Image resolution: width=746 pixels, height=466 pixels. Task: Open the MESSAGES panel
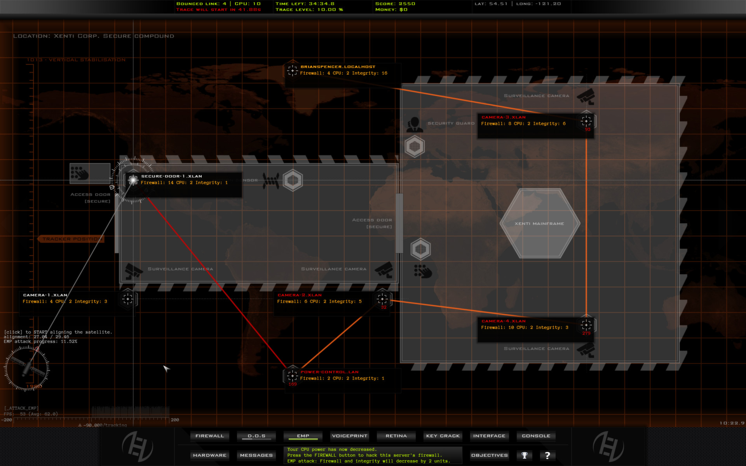(256, 455)
